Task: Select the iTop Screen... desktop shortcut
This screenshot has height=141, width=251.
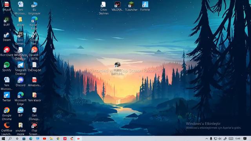Action: pyautogui.click(x=34, y=129)
